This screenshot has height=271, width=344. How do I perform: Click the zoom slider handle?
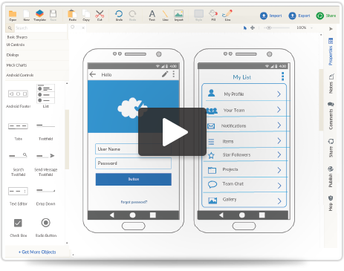(269, 27)
